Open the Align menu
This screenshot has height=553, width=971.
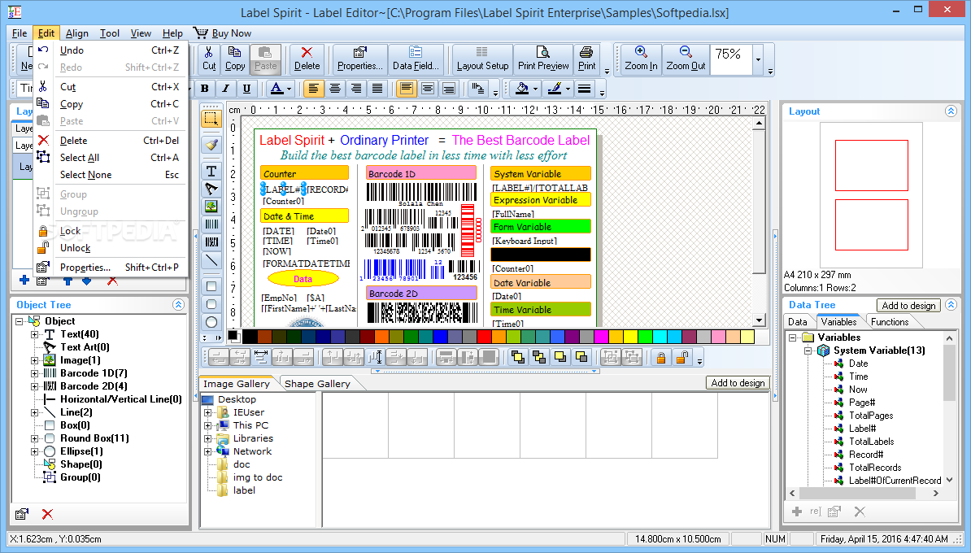coord(76,33)
